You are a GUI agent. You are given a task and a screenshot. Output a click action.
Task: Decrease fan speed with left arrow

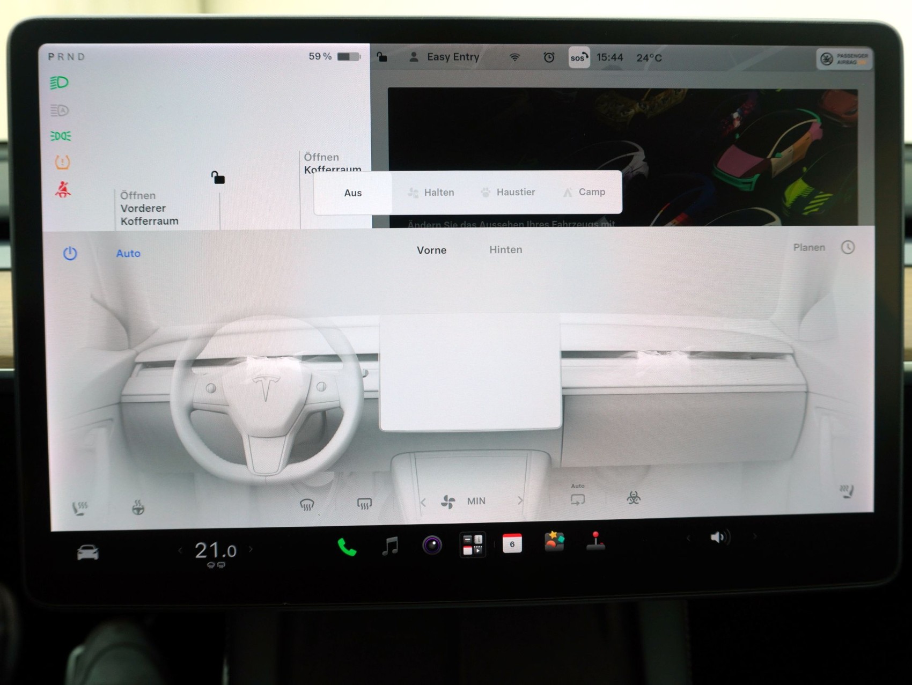[x=423, y=502]
